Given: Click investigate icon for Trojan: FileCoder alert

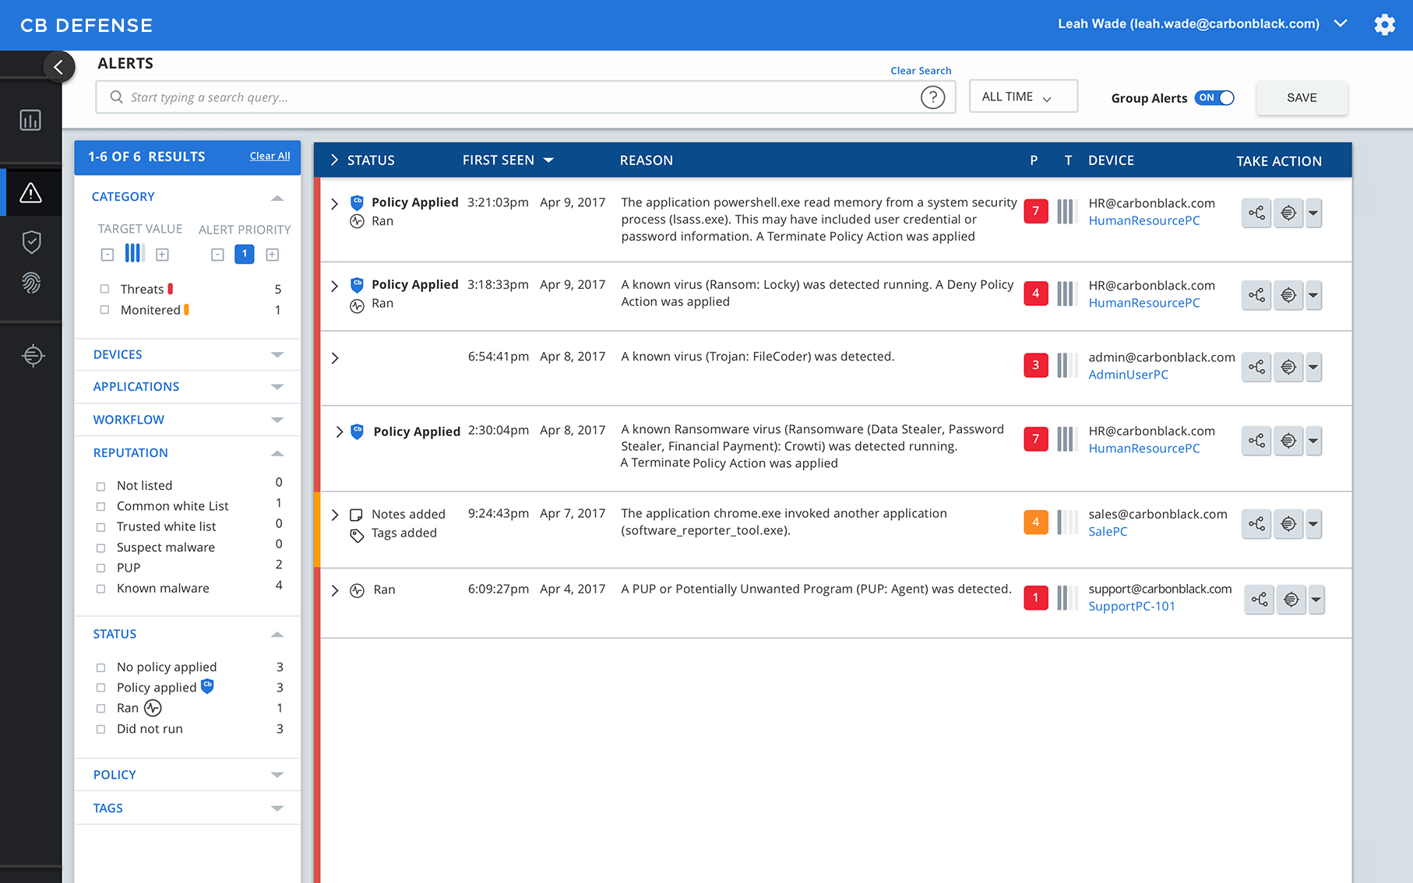Looking at the screenshot, I should tap(1288, 367).
